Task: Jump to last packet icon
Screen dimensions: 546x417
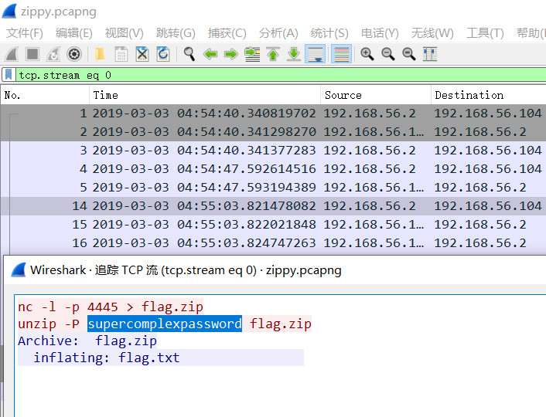Action: [x=294, y=54]
